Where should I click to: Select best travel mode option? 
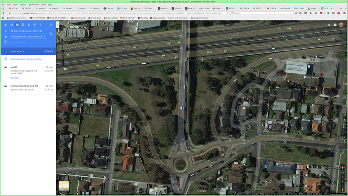[x=12, y=25]
